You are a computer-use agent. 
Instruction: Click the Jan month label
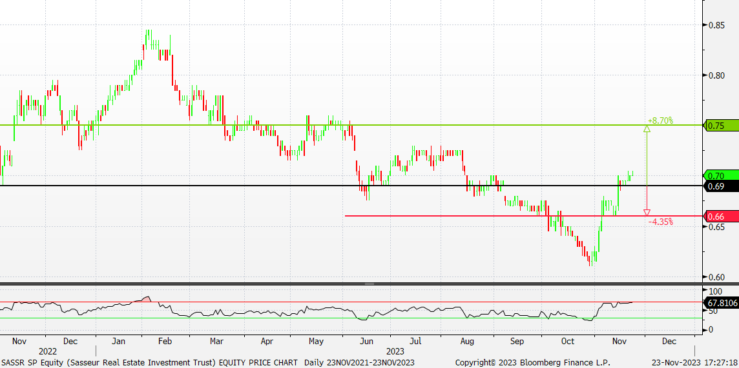pos(120,341)
